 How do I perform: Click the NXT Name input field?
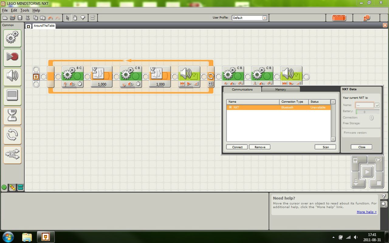pos(365,105)
